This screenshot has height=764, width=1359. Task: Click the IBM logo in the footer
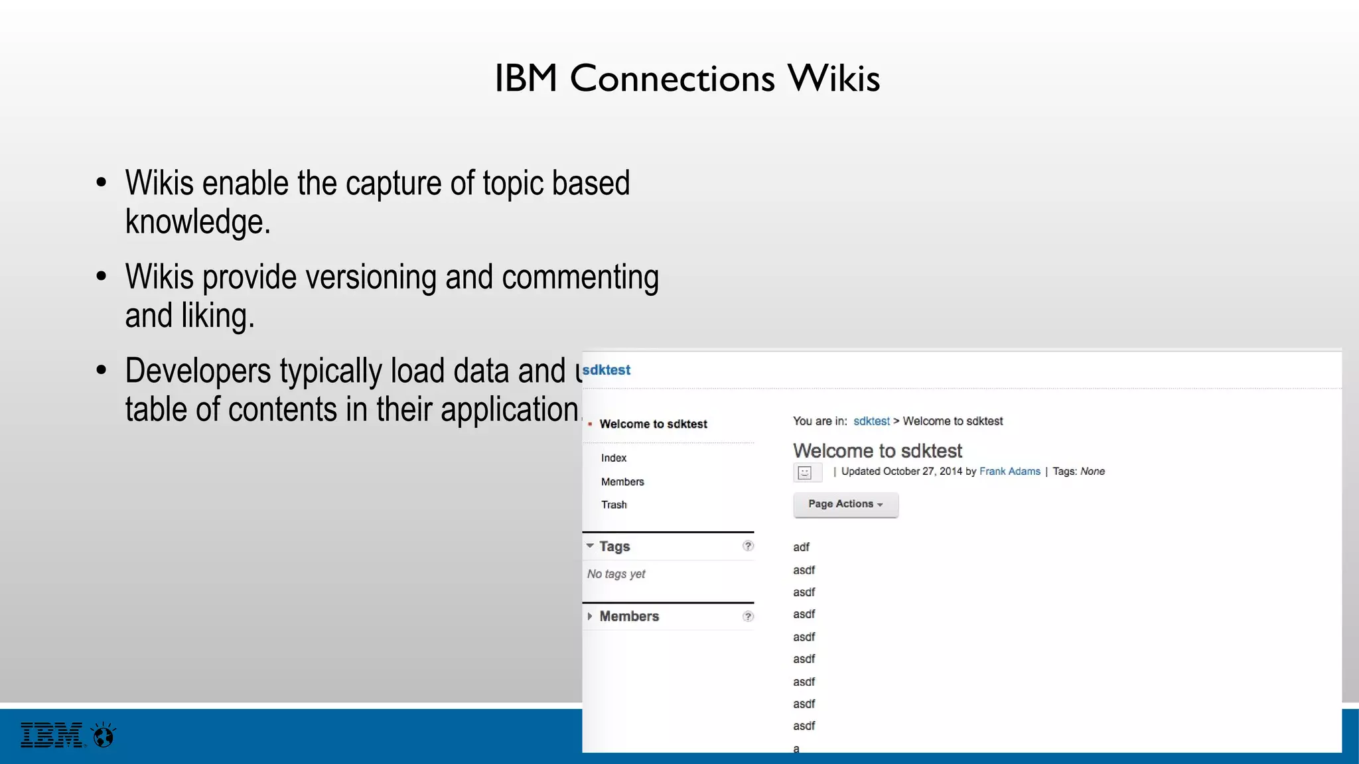[x=52, y=735]
